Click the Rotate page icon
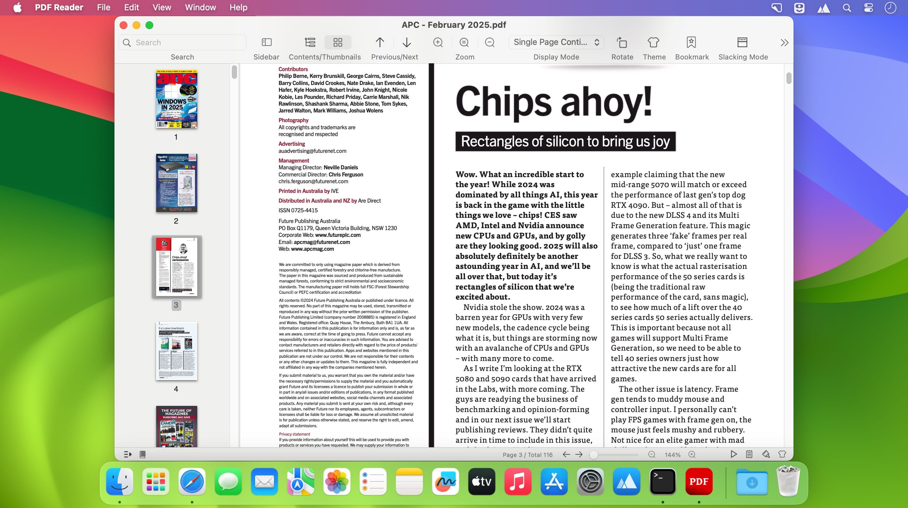Screen dimensions: 908x508 coord(622,42)
